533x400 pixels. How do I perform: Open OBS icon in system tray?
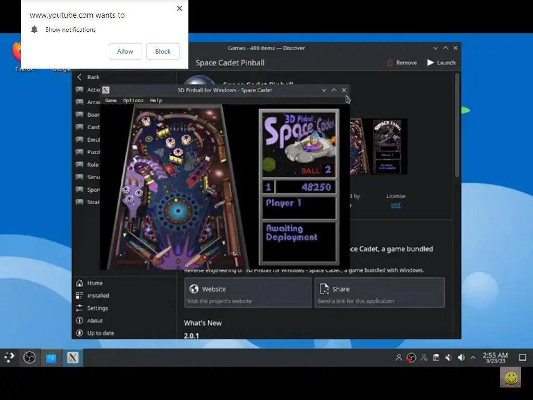point(411,357)
